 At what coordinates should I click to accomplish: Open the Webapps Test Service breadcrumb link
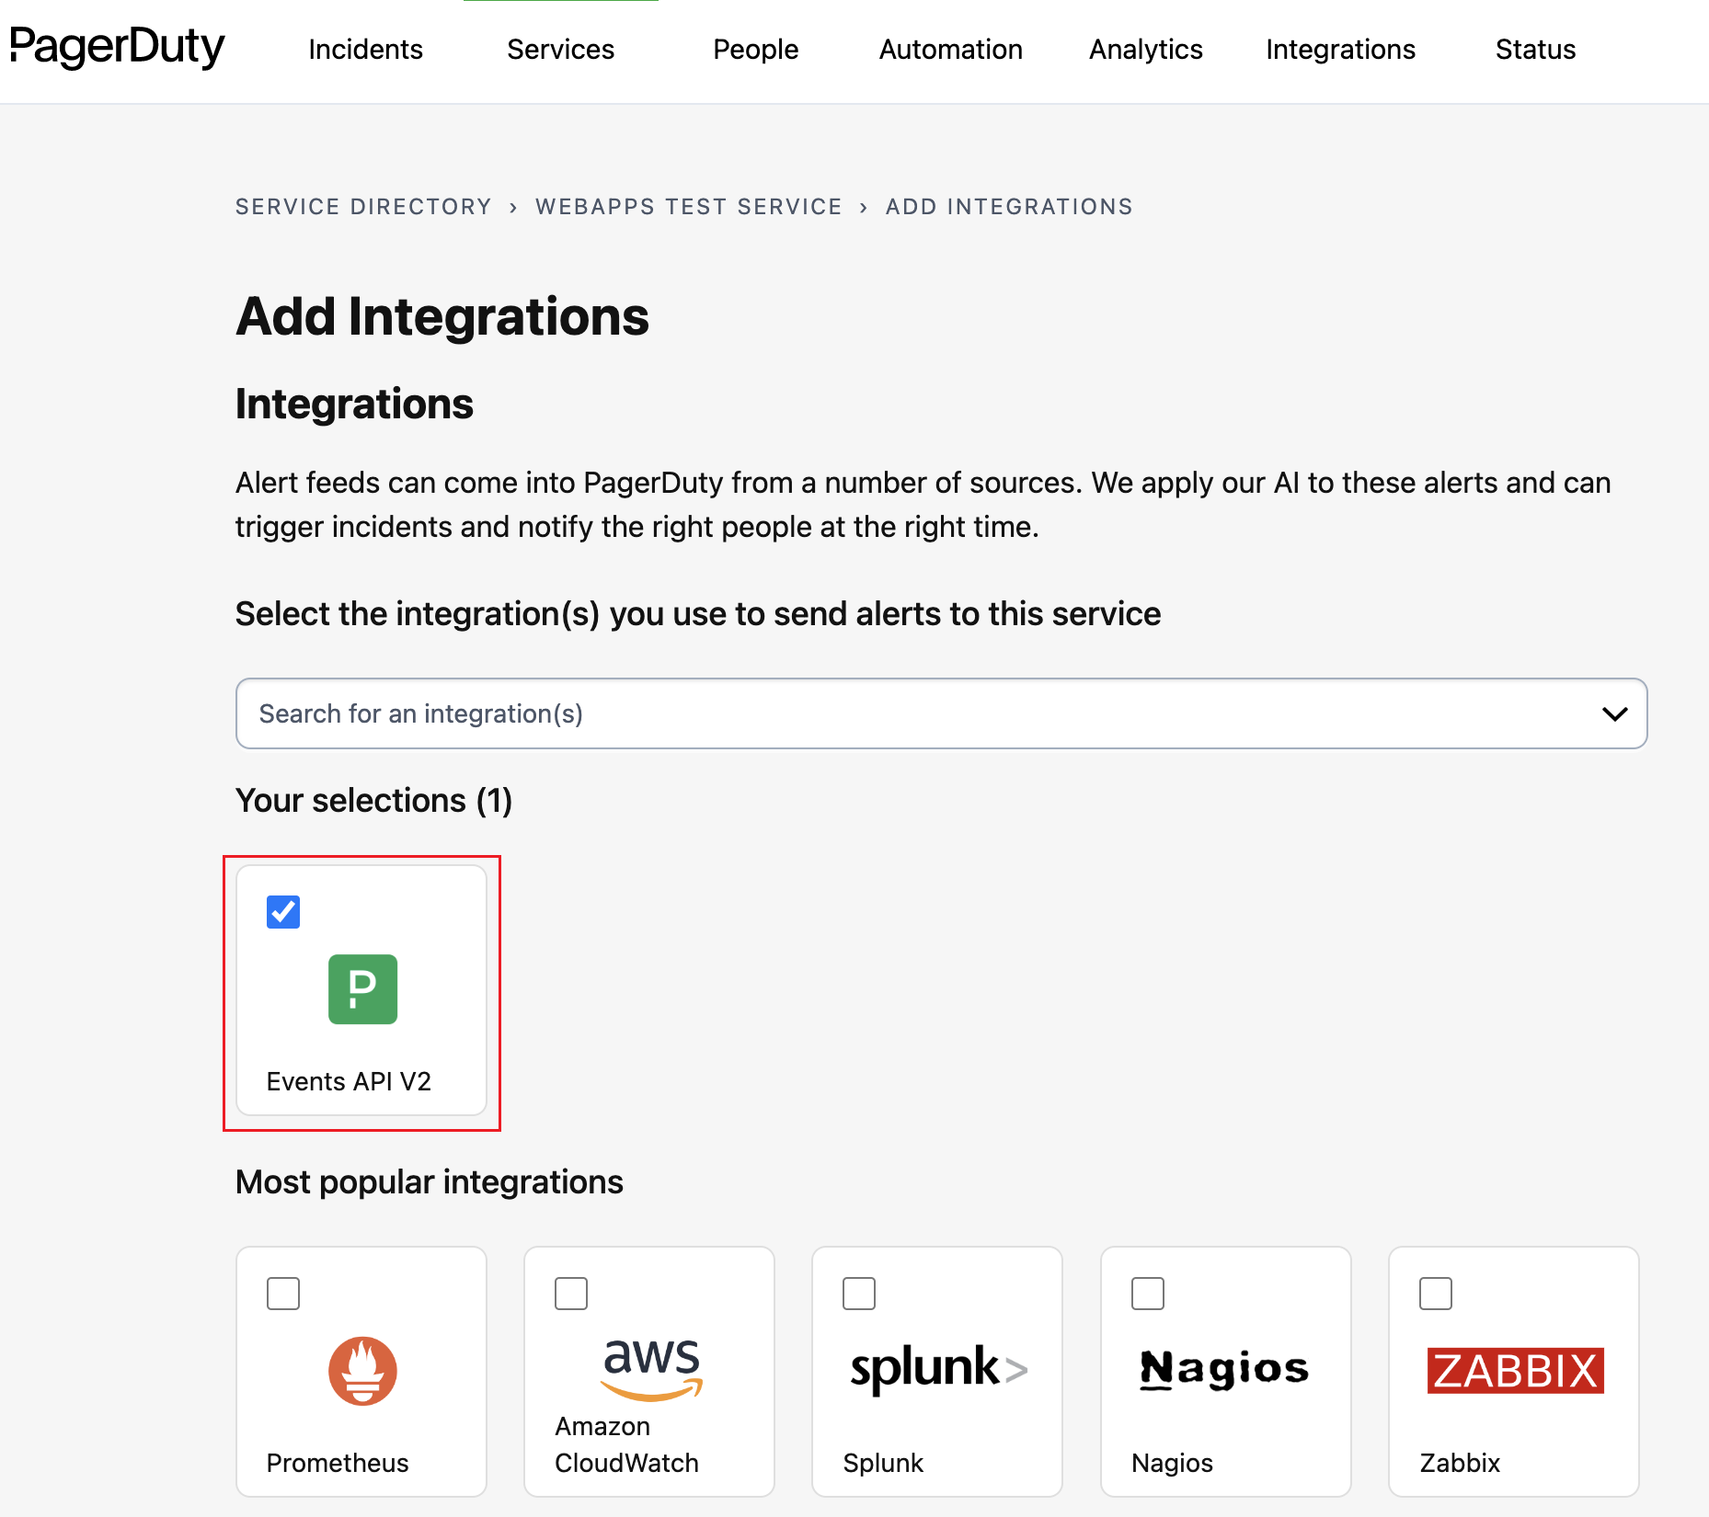[688, 207]
